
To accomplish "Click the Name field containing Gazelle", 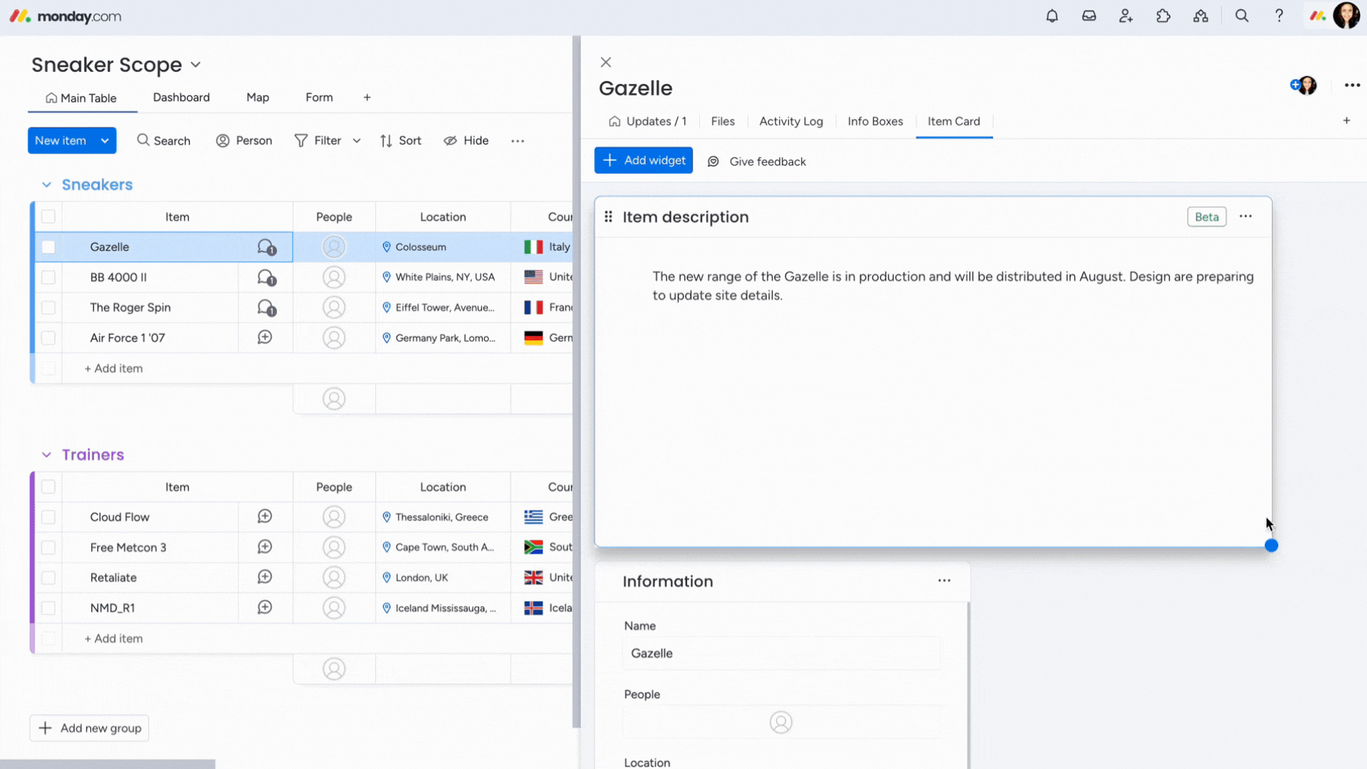I will pyautogui.click(x=781, y=653).
